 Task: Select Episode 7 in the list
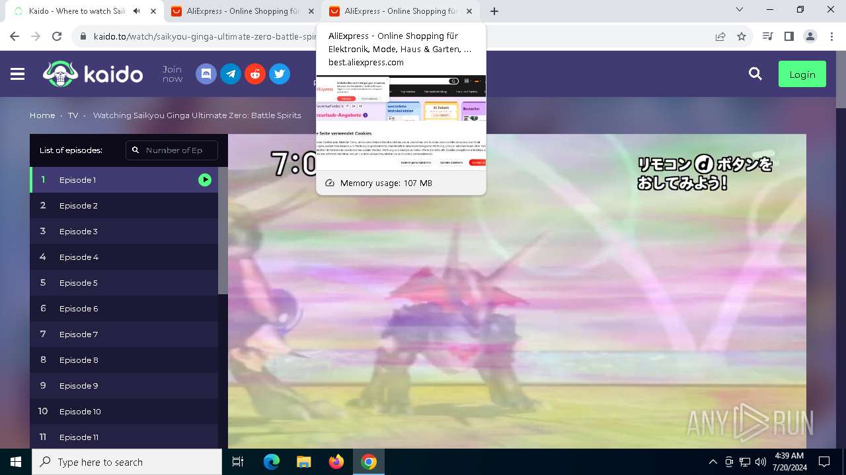coord(124,334)
